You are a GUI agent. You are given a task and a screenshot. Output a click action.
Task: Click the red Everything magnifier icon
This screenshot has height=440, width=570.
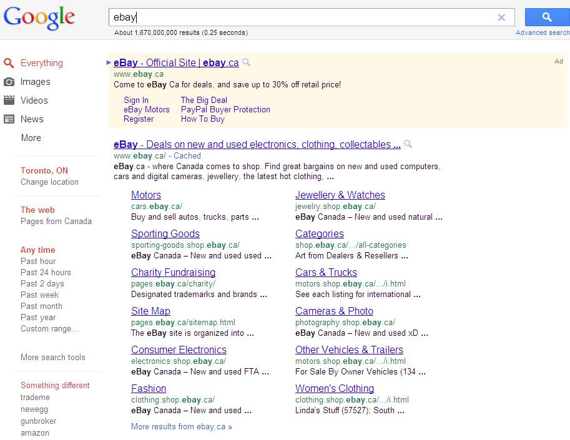tap(9, 63)
